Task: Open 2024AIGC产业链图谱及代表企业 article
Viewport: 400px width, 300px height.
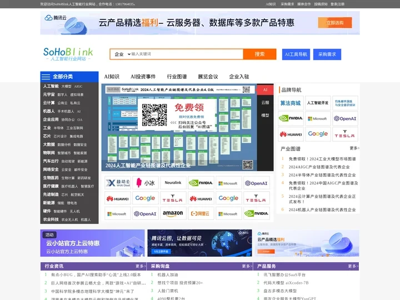Action: pos(319,167)
